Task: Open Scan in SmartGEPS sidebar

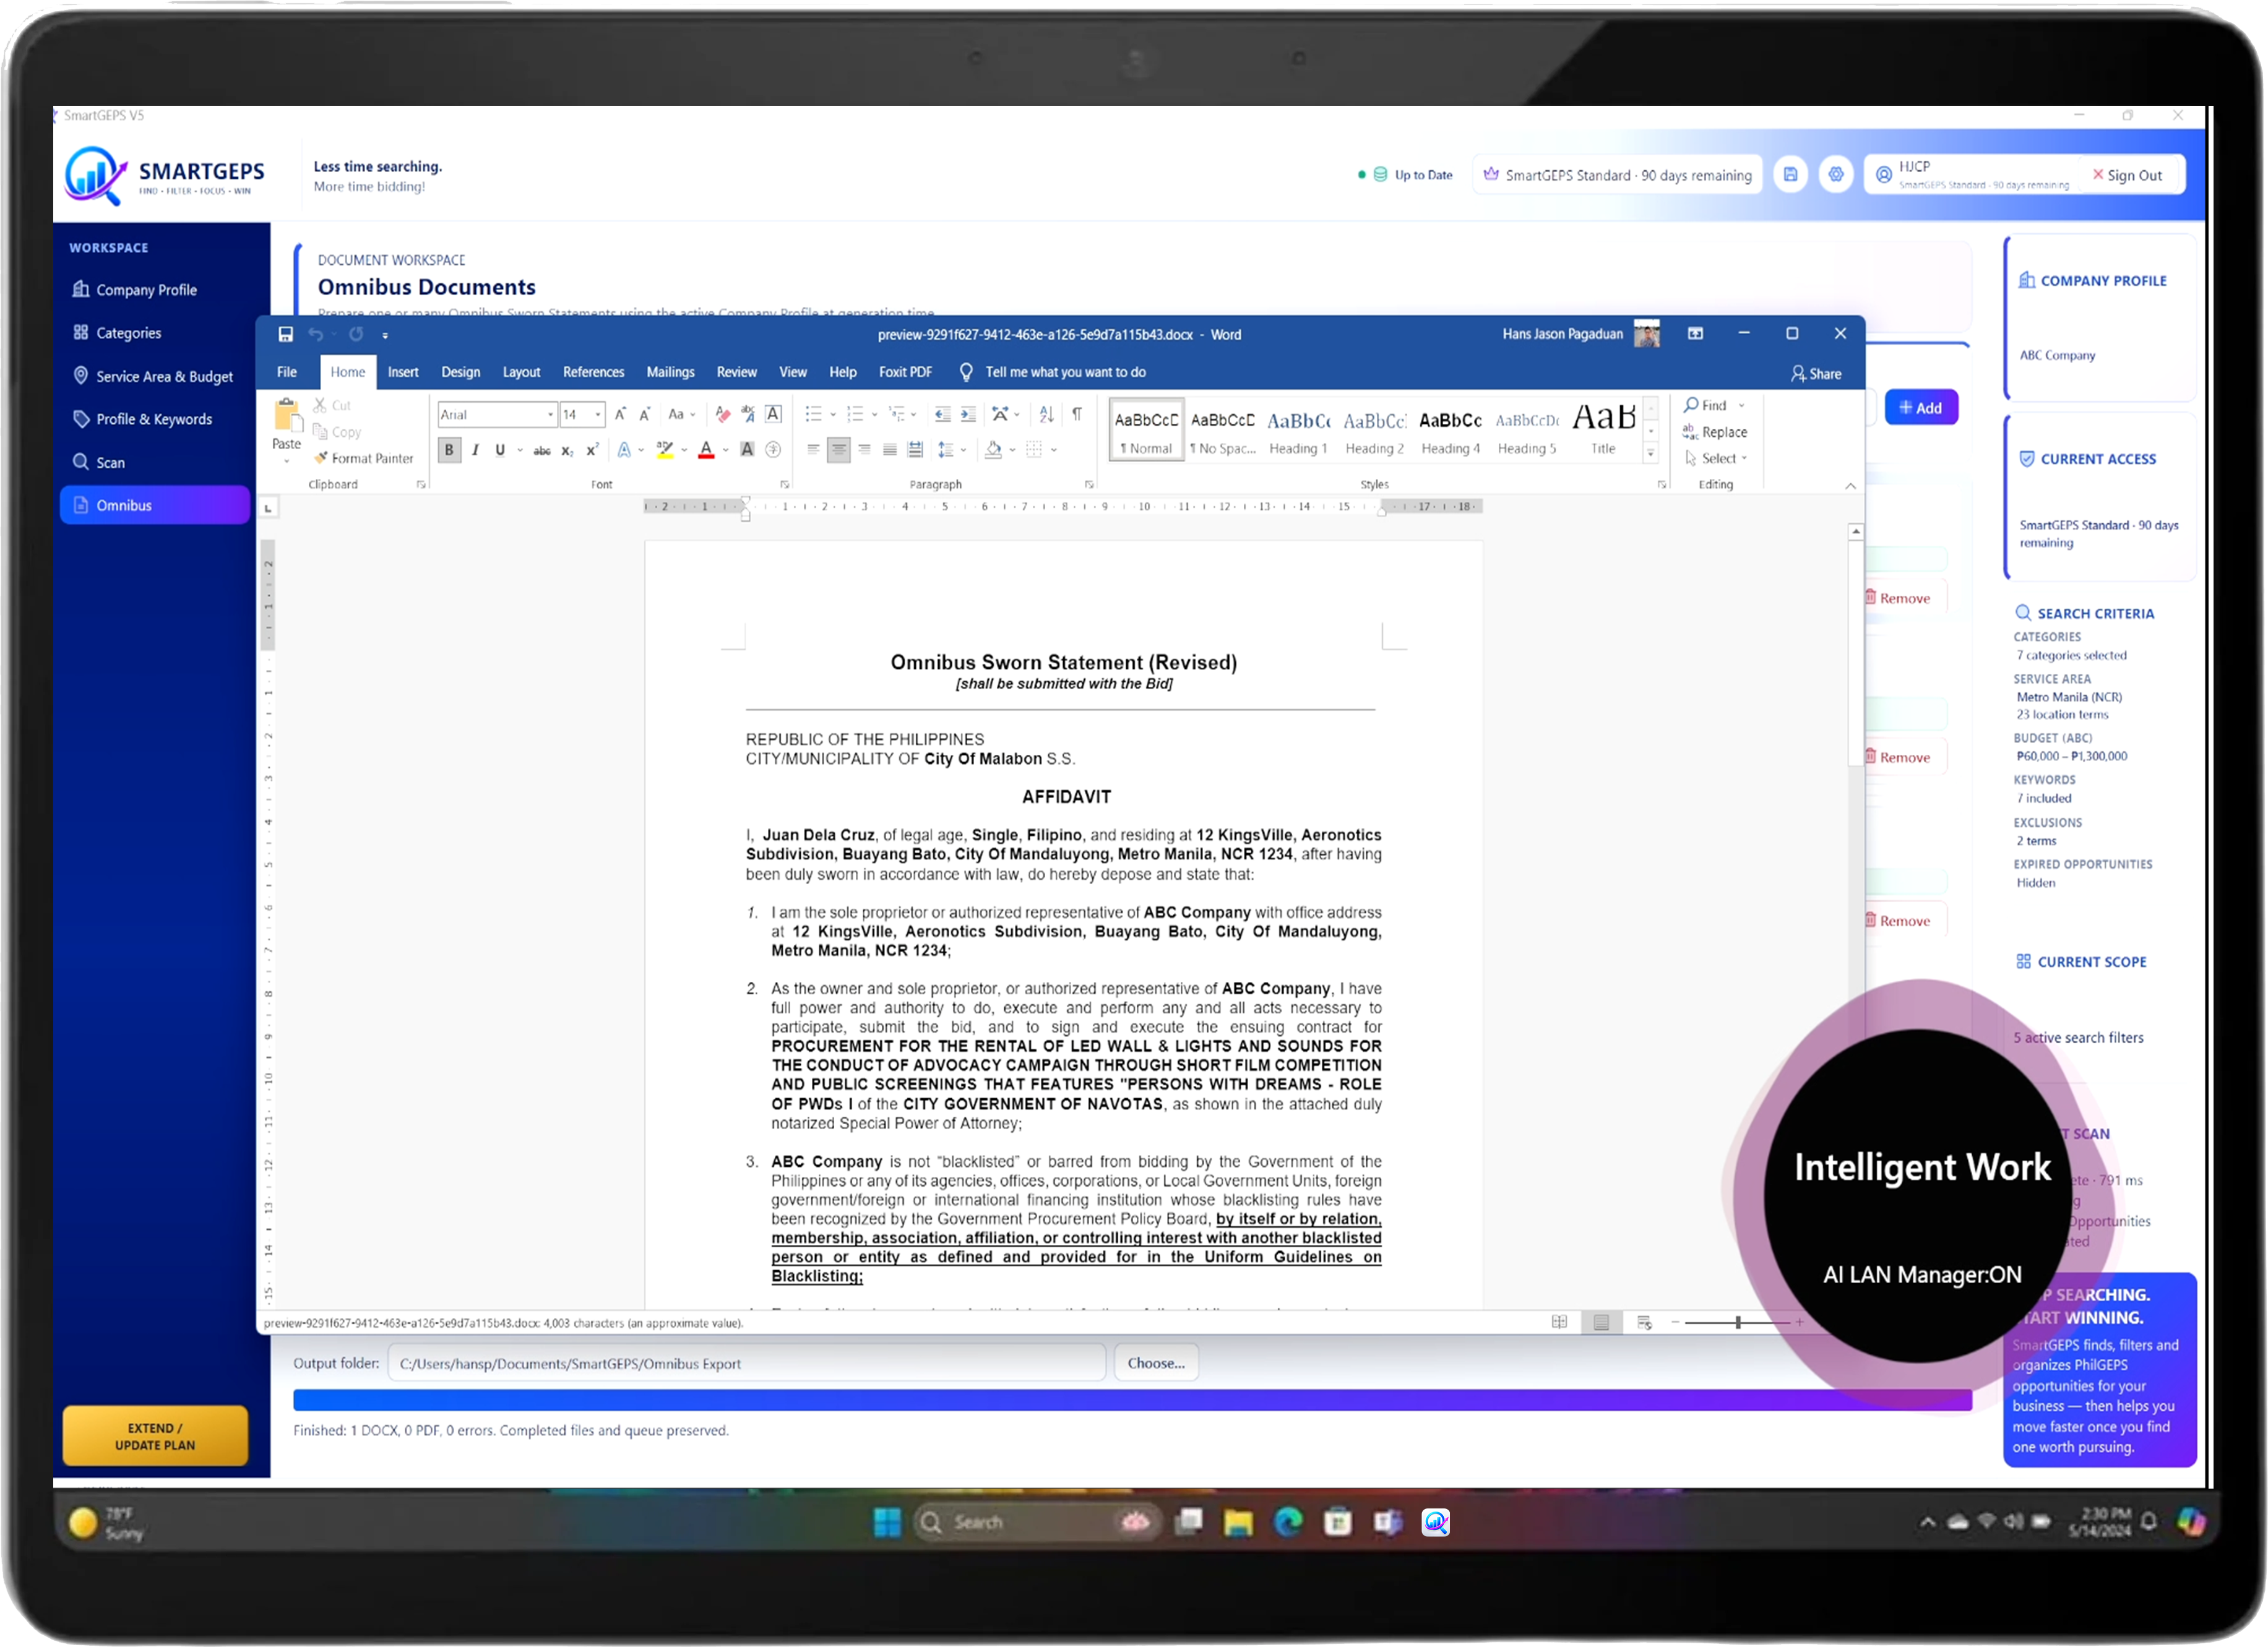Action: point(155,462)
